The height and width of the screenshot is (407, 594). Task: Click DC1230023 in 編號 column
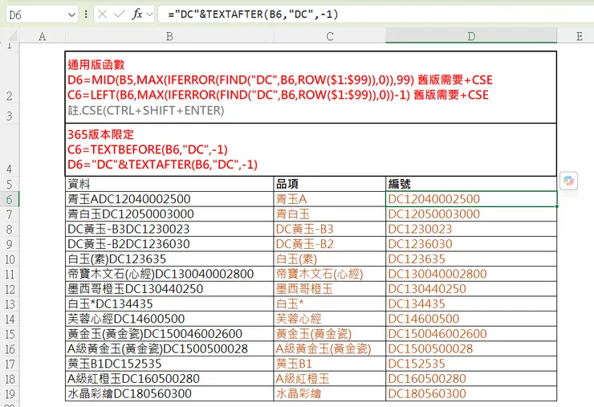click(471, 229)
